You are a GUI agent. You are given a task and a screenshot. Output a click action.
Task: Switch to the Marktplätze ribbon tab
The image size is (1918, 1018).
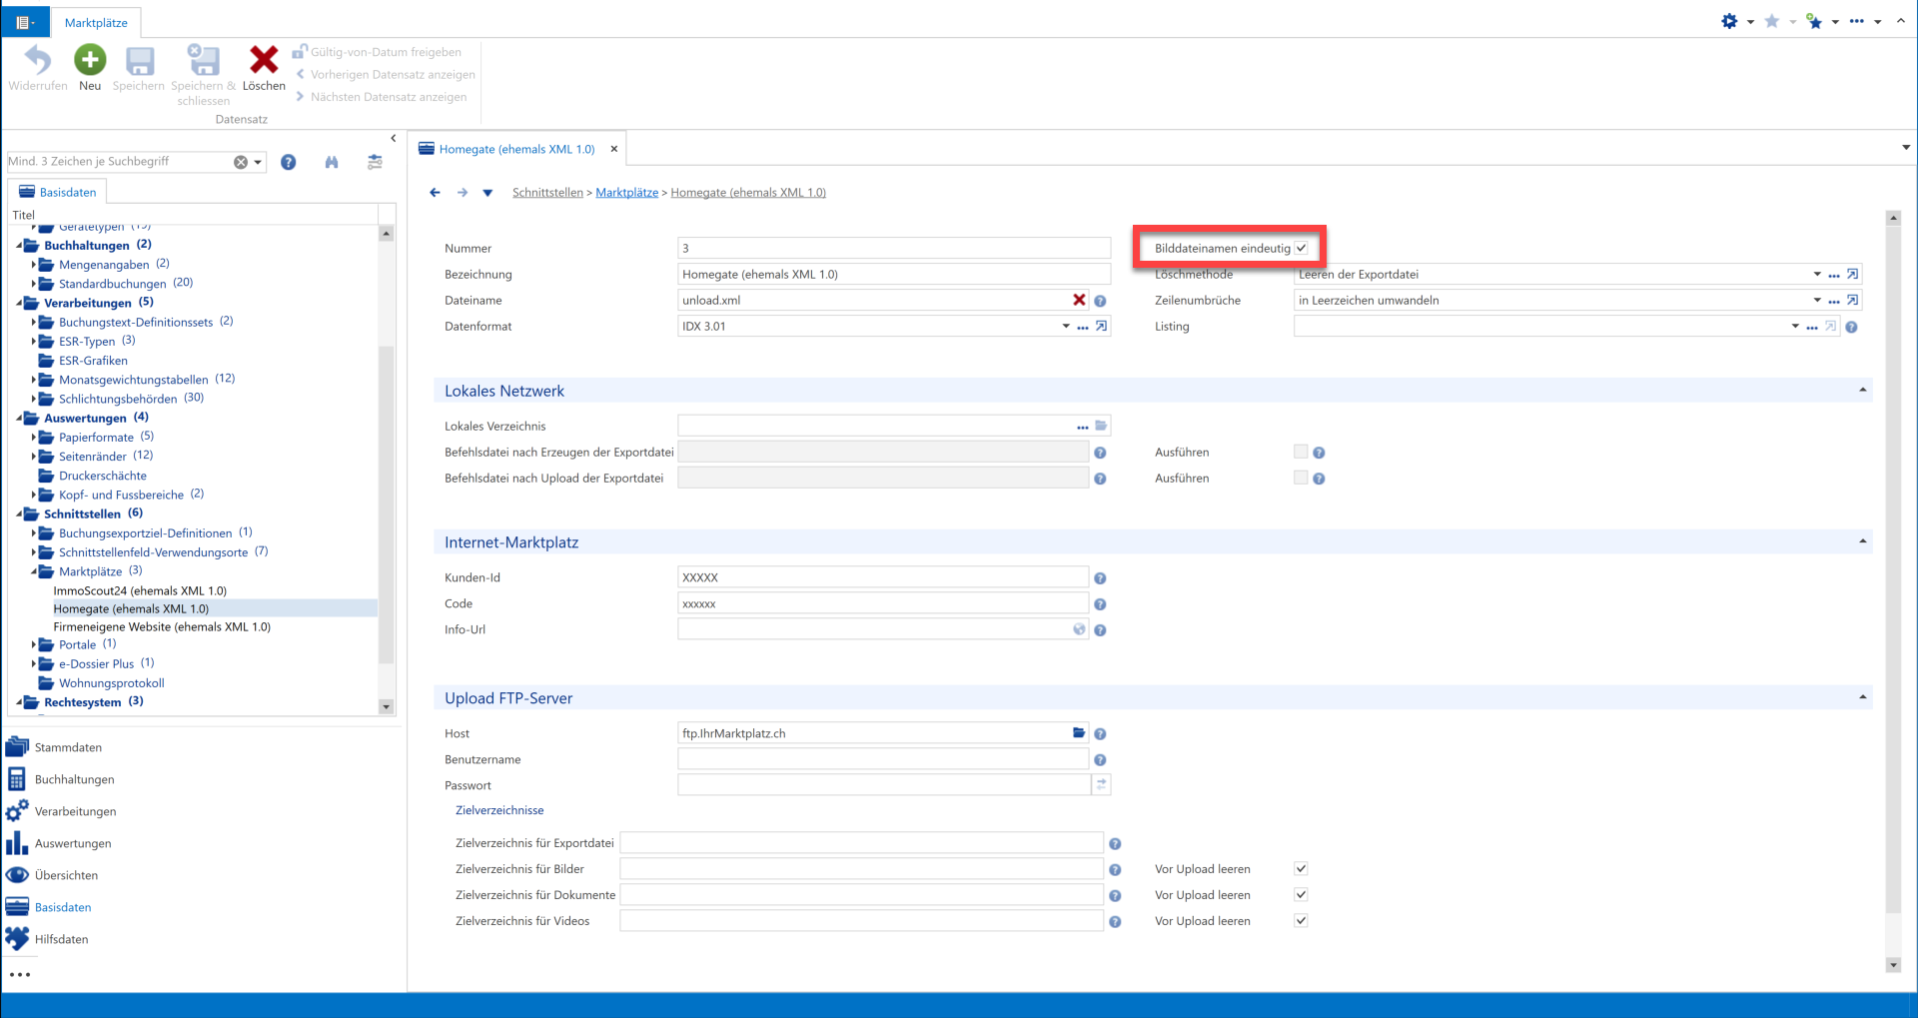point(96,23)
